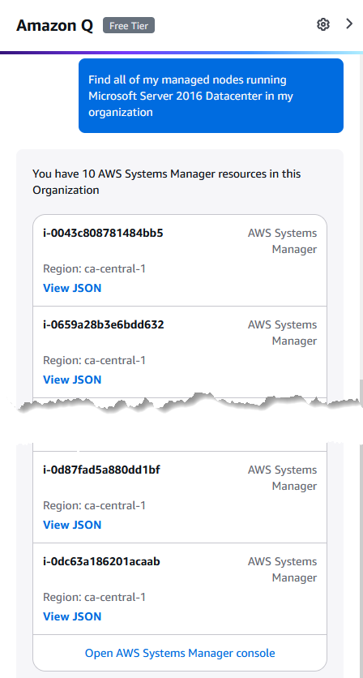View JSON for i-0dc63a186201acaab
363x678 pixels.
point(72,616)
